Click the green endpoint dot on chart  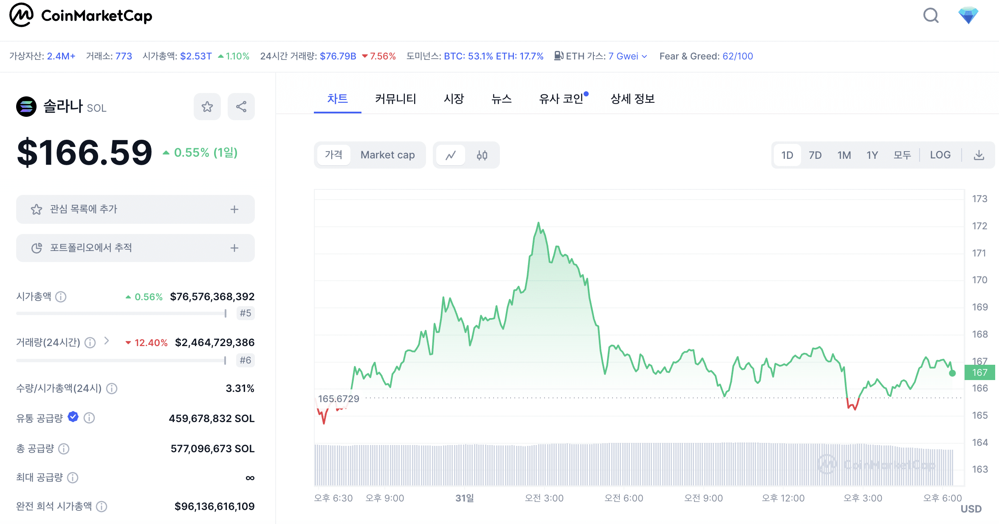click(952, 373)
